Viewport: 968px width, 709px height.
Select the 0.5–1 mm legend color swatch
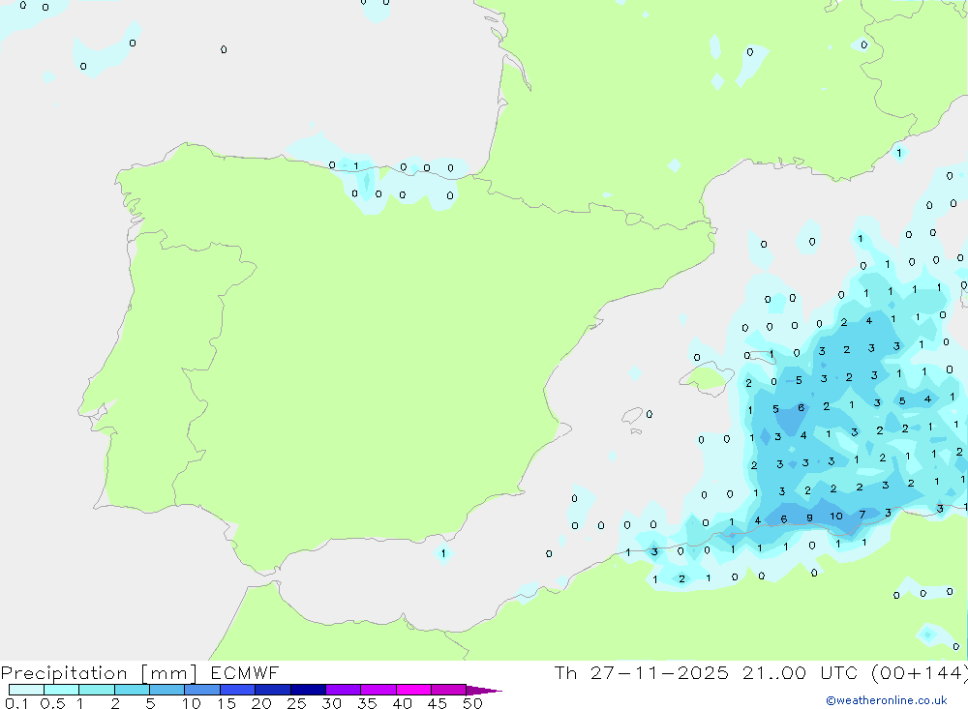[x=62, y=690]
